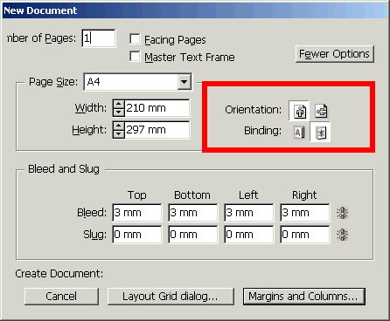Viewport: 390px width, 321px height.
Task: Click the New Document title bar text
Action: click(40, 10)
